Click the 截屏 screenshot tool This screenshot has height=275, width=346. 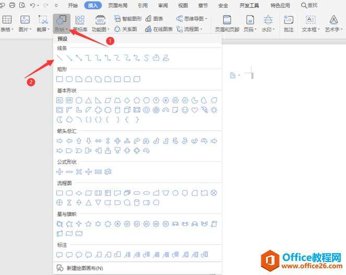tap(43, 23)
